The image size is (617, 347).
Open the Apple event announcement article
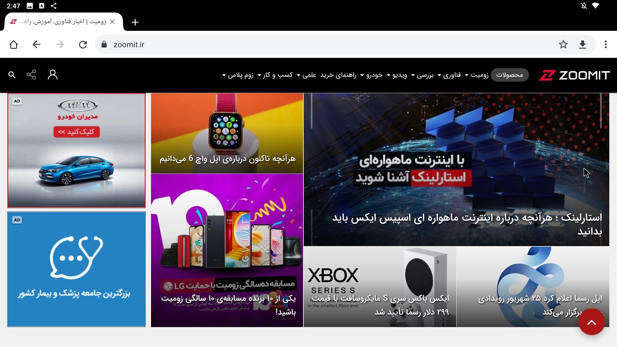[533, 287]
